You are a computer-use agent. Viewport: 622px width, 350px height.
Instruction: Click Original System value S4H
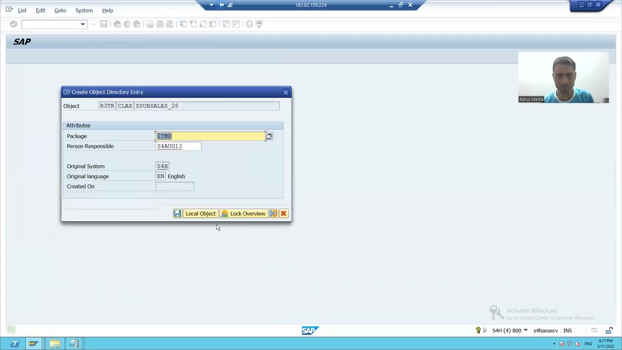(162, 166)
